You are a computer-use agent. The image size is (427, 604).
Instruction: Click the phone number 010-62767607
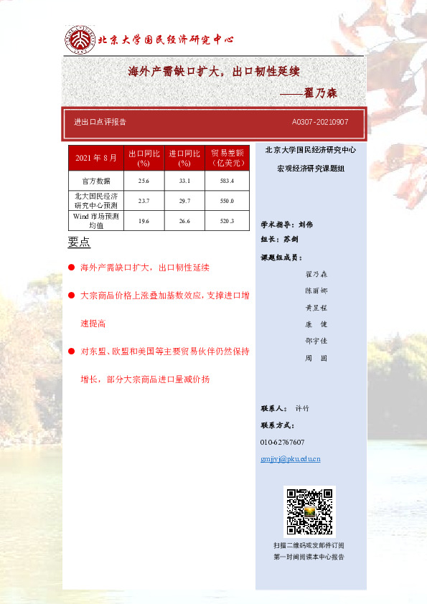point(282,442)
